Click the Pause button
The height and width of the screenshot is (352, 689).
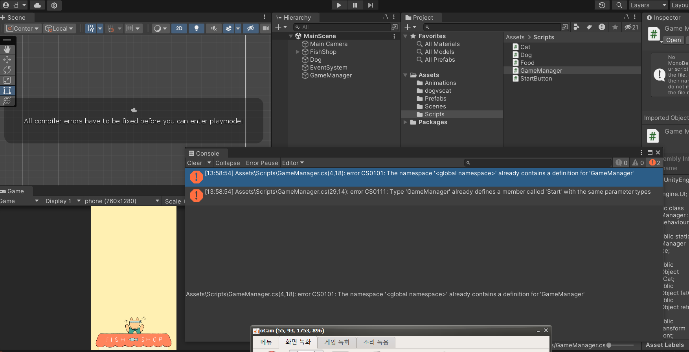pos(355,5)
